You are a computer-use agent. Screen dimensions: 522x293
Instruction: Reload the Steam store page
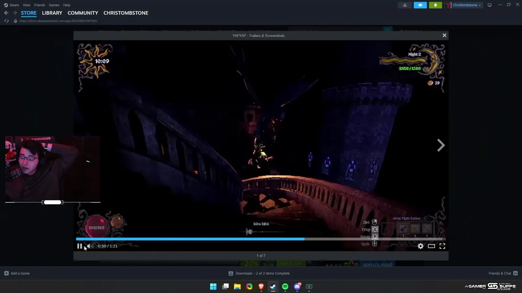(6, 21)
